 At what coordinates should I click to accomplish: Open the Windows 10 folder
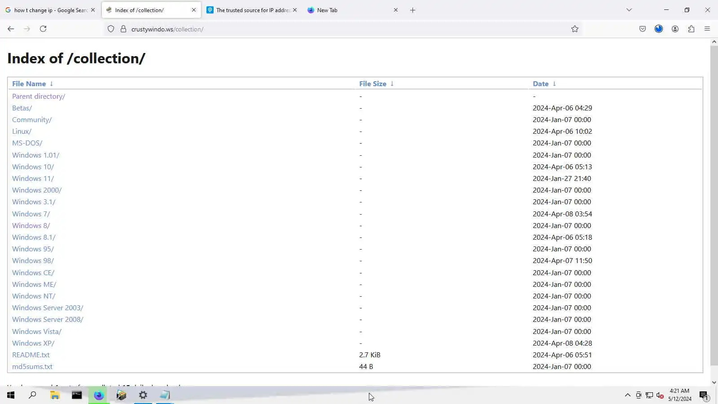[33, 167]
